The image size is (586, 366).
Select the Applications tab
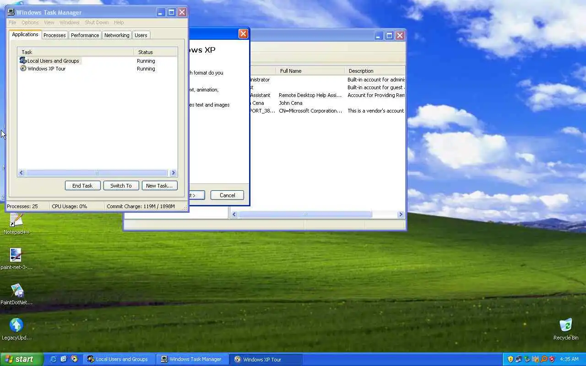25,35
